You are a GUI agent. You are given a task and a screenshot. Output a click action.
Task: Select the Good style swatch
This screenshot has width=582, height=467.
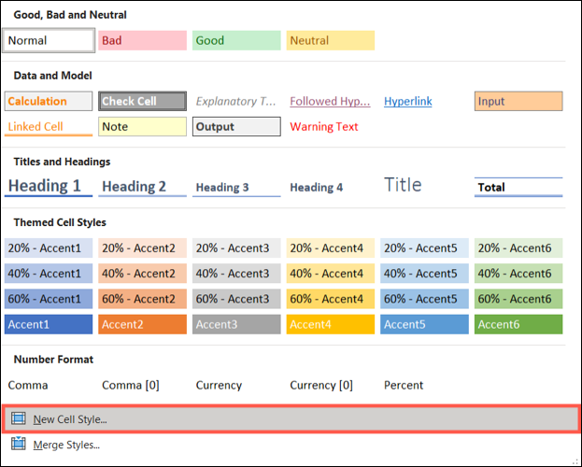coord(236,40)
